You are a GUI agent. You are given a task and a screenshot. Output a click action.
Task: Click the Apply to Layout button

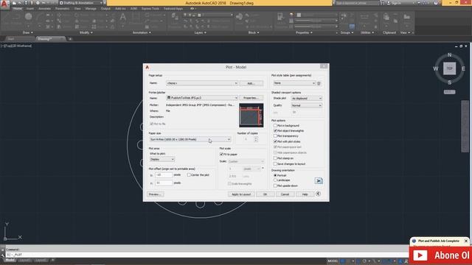(x=241, y=194)
